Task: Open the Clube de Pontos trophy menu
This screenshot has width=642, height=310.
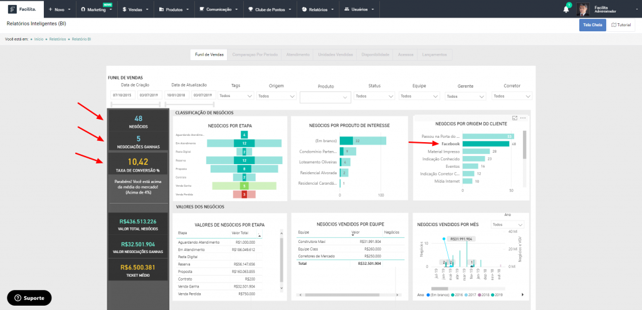Action: click(x=270, y=9)
